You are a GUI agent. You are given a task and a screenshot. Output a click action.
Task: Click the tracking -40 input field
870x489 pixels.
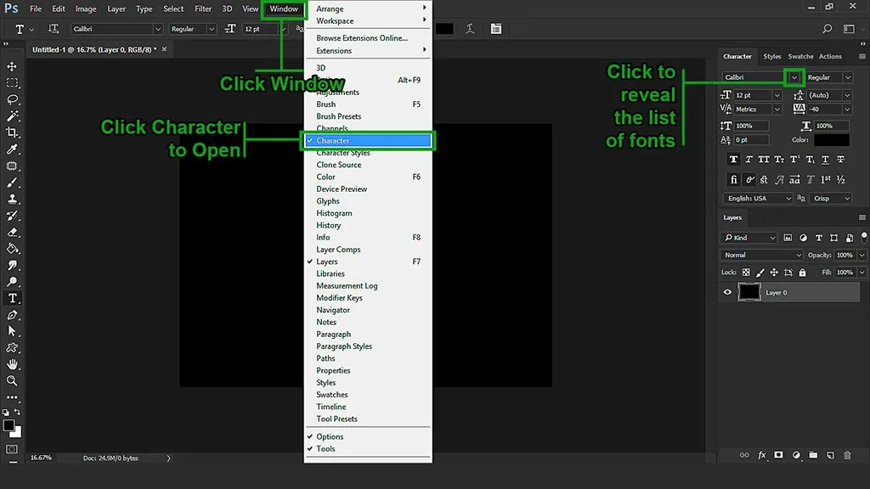tap(824, 110)
